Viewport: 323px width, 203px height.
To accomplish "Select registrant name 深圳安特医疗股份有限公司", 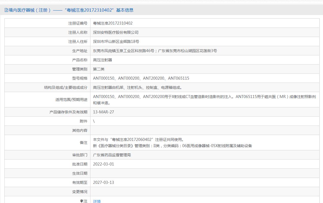I will click(x=116, y=33).
